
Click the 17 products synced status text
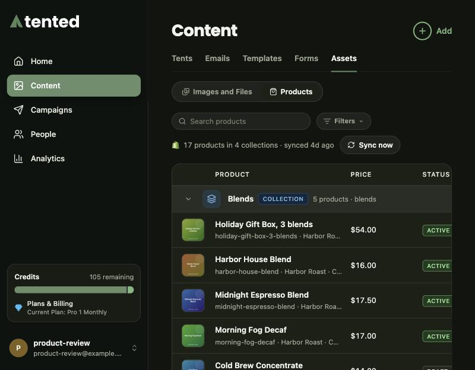coord(259,145)
